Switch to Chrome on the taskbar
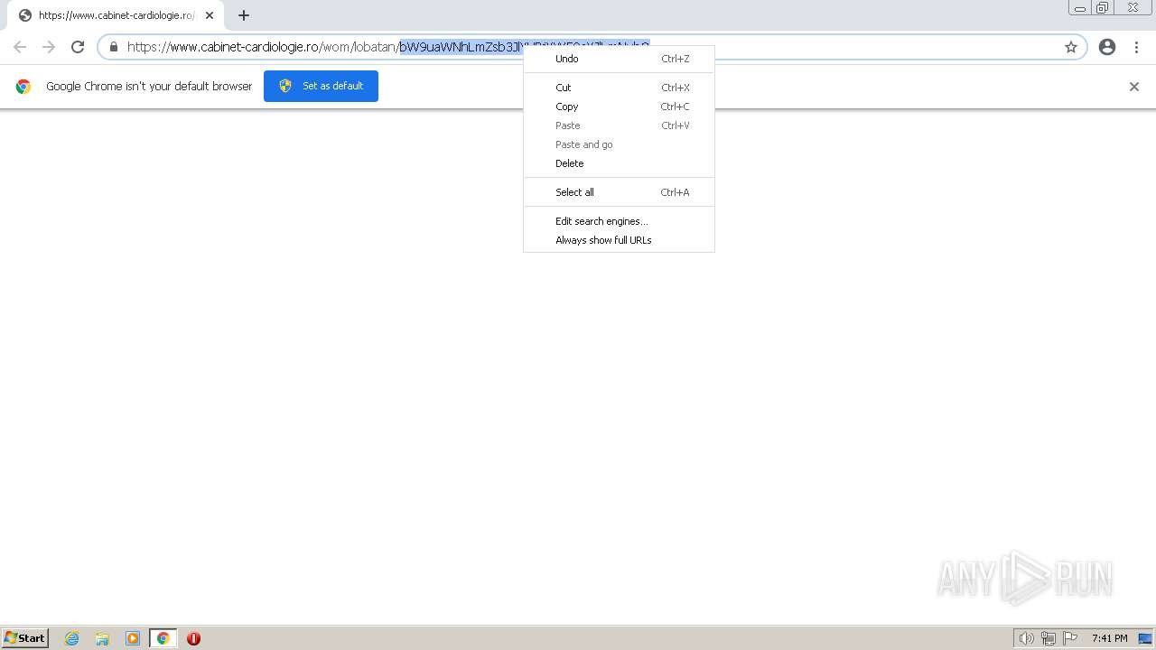1156x650 pixels. pos(163,638)
